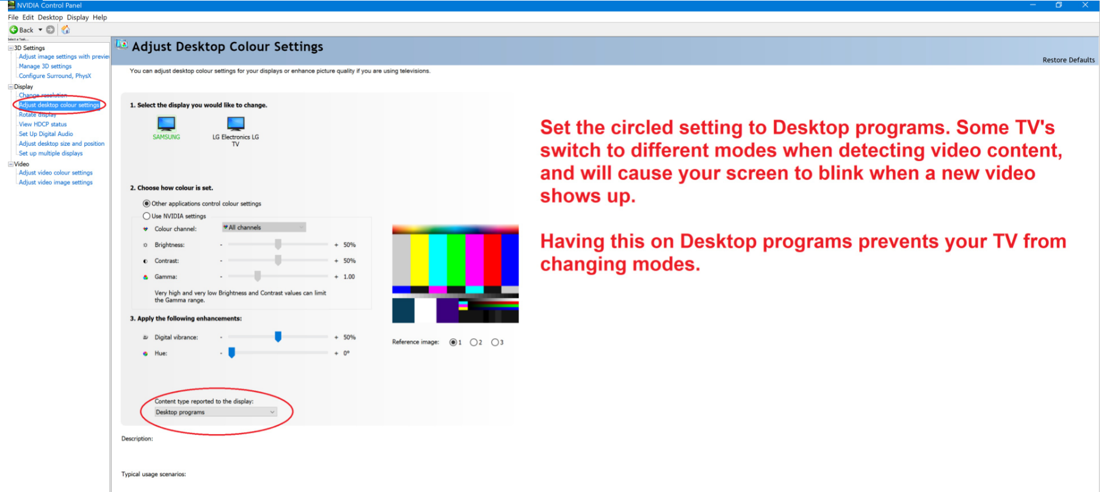Open the Desktop menu
The image size is (1112, 492).
(50, 18)
